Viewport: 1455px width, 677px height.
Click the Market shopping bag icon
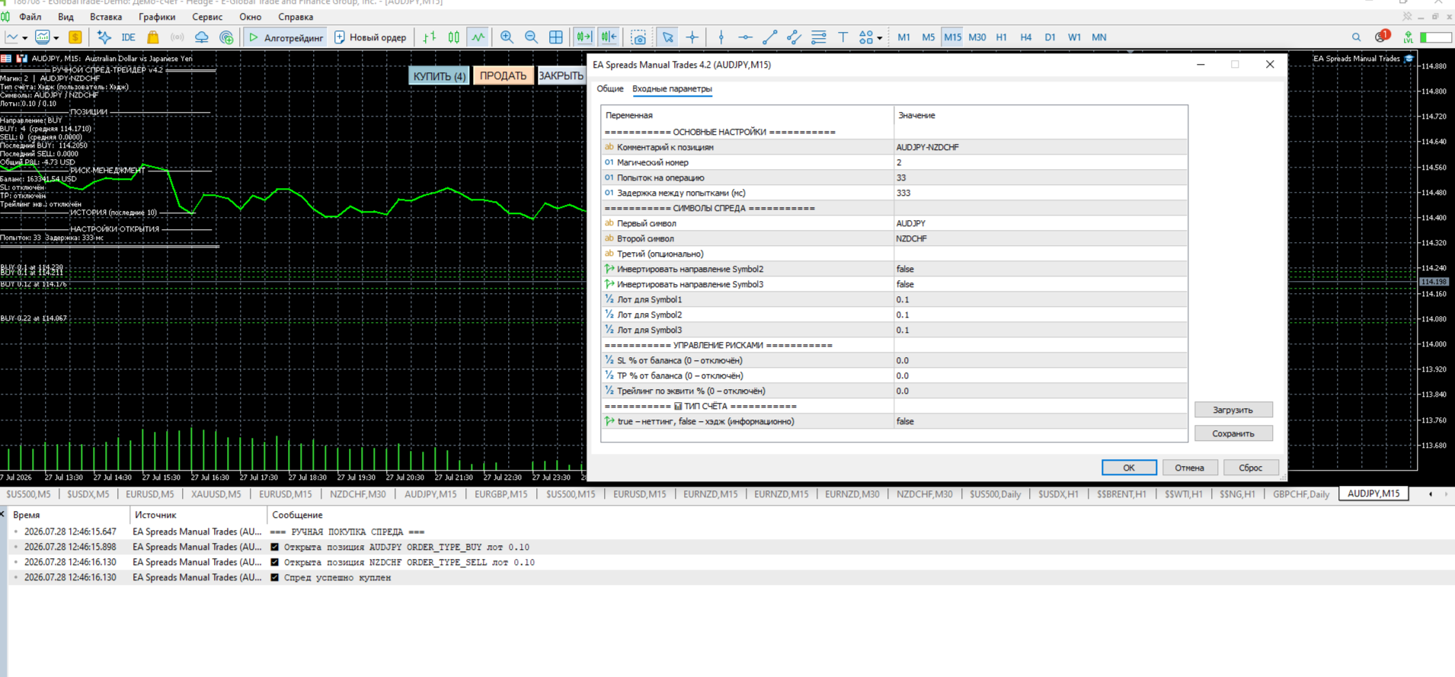[x=153, y=37]
